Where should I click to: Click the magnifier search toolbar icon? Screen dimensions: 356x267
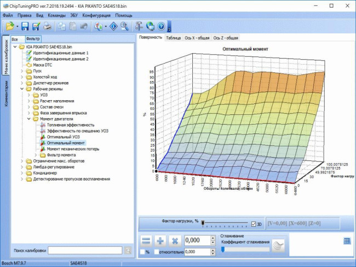click(124, 26)
